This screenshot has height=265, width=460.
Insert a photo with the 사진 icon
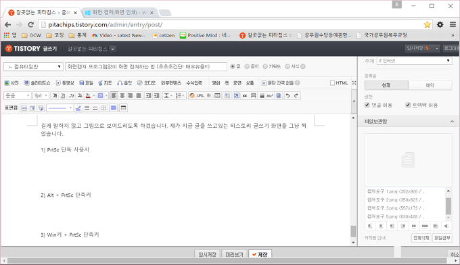(x=11, y=83)
